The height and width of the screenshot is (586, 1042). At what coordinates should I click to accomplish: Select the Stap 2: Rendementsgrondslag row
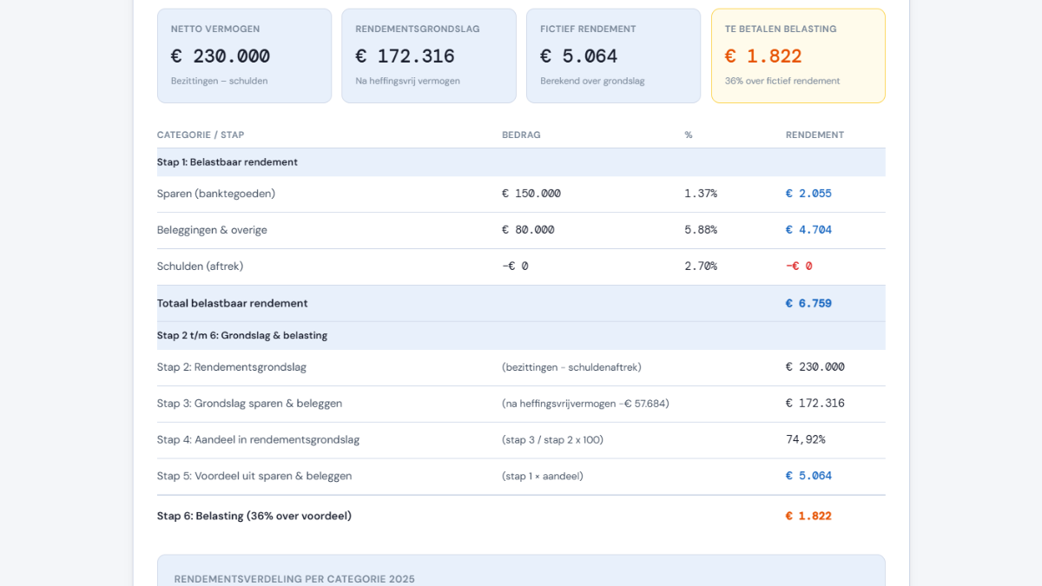tap(232, 367)
